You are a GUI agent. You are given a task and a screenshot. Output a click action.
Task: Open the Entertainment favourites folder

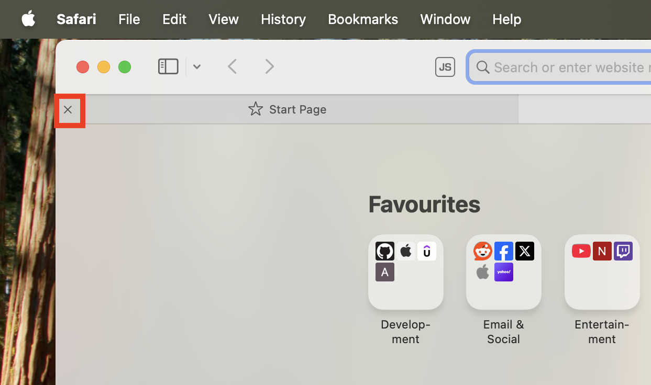click(x=602, y=272)
